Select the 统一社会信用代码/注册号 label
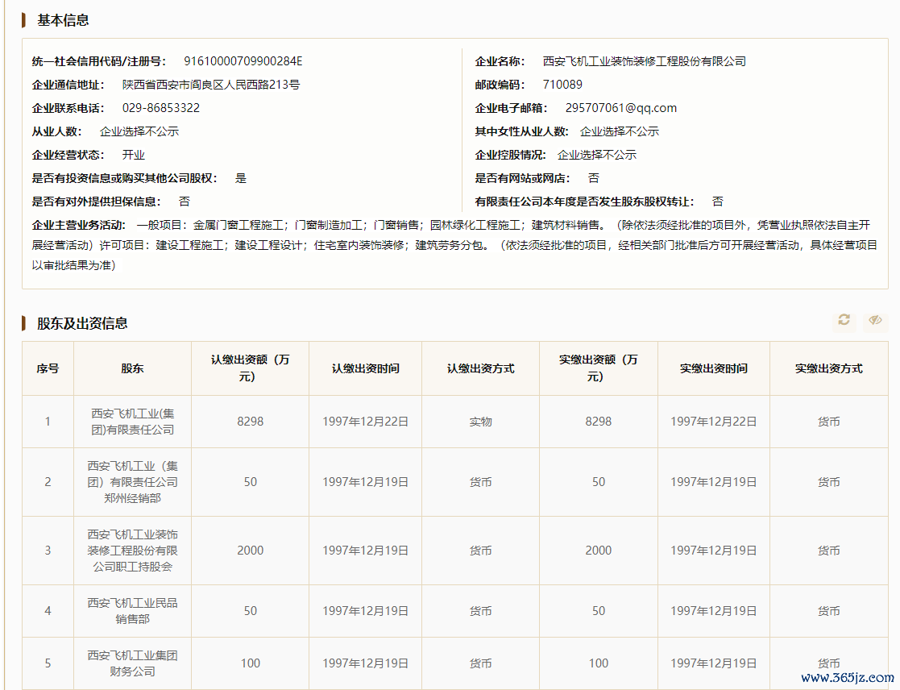900x690 pixels. click(99, 61)
